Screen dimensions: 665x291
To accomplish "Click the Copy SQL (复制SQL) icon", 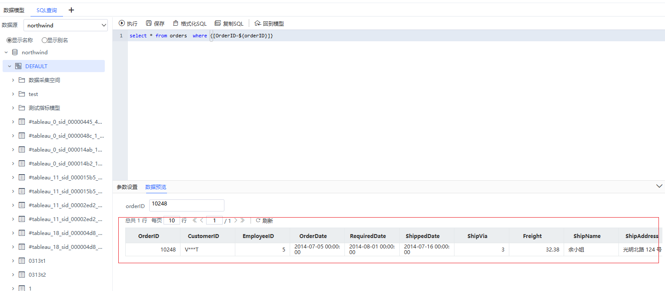I will click(x=217, y=23).
